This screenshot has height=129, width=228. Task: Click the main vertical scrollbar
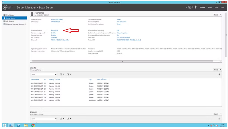point(226,35)
